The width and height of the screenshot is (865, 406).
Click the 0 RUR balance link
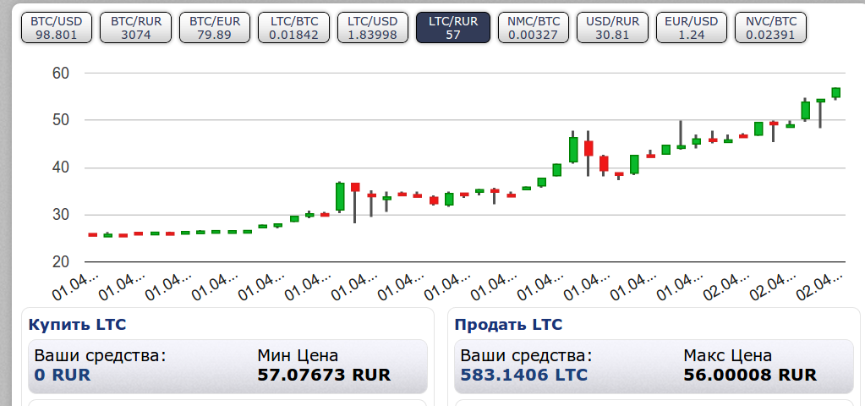click(x=62, y=375)
